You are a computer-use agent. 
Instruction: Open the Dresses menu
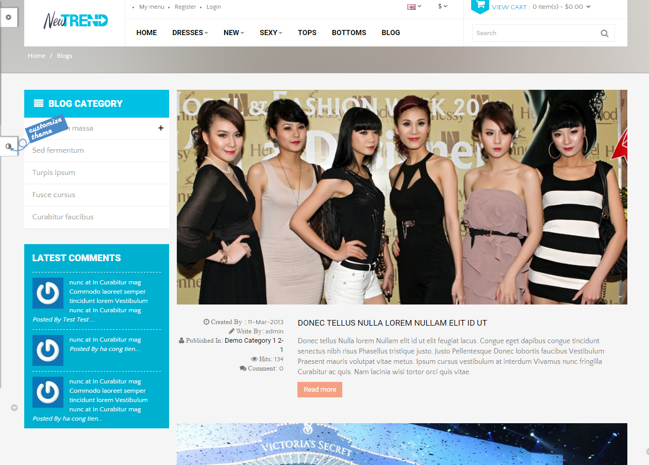point(190,33)
